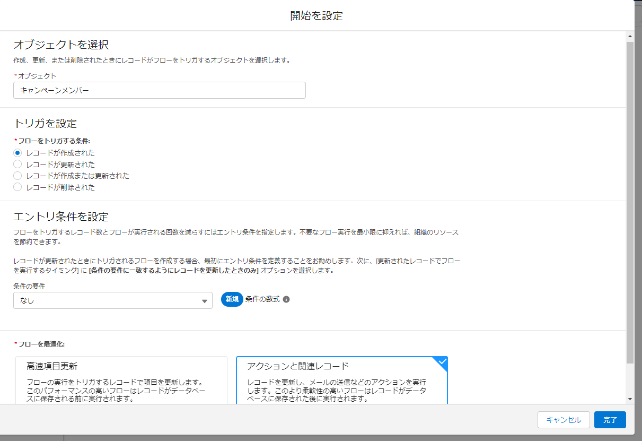Click the 完了 button to finish
This screenshot has width=642, height=441.
coord(610,419)
